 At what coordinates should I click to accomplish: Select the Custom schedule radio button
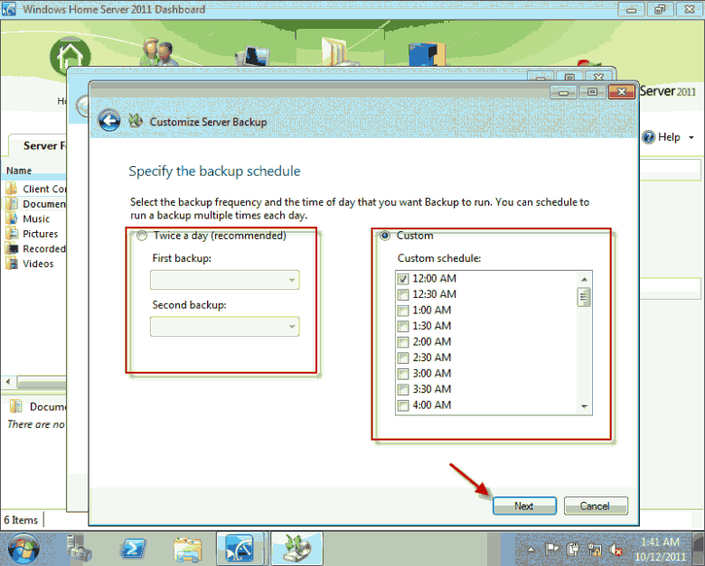tap(385, 236)
